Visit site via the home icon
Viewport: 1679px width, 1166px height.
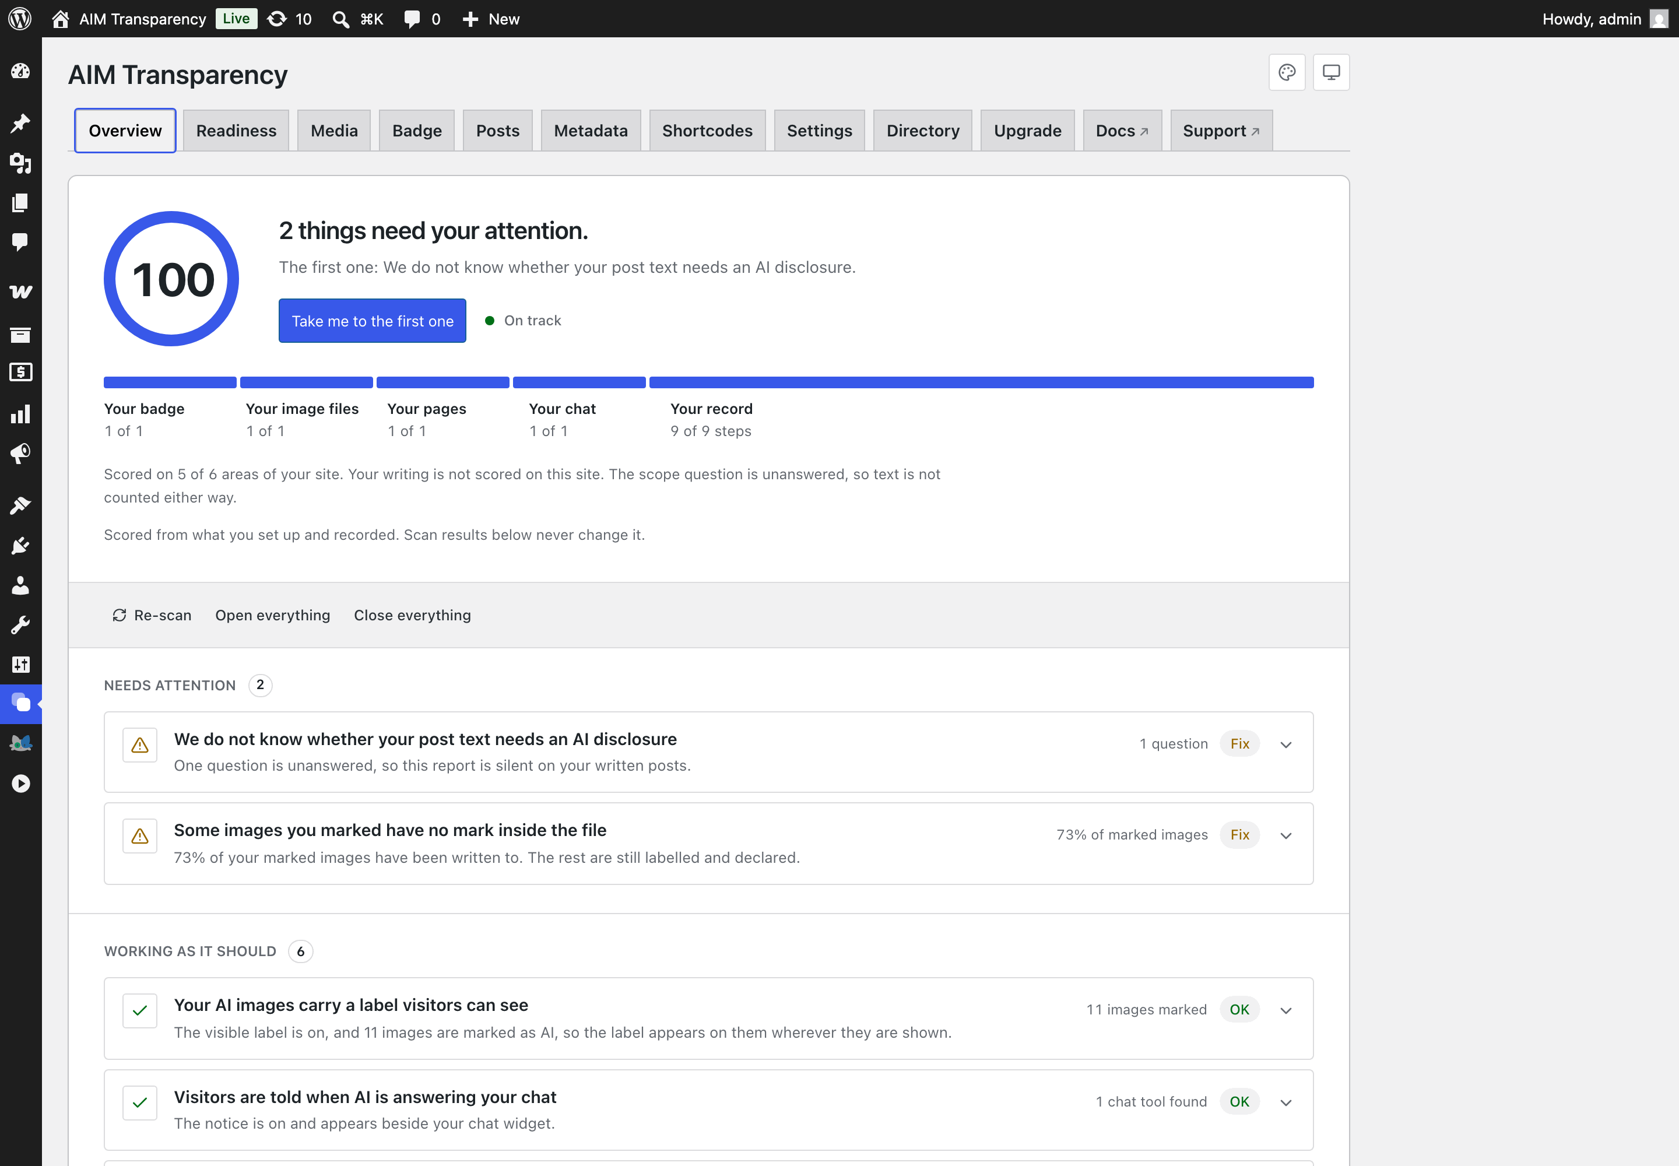[x=61, y=19]
